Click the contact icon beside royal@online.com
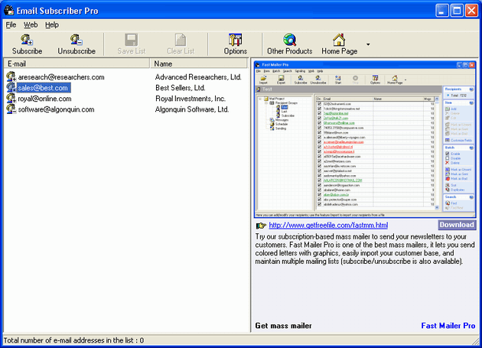The height and width of the screenshot is (348, 482). [11, 99]
